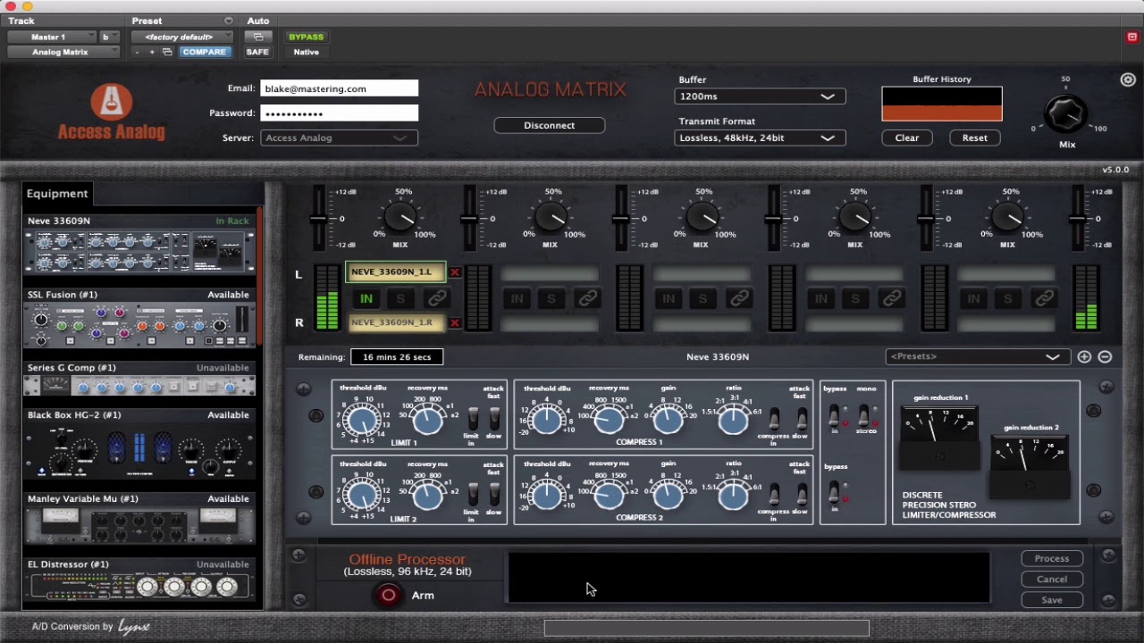Flip lower bypass in switch

834,492
